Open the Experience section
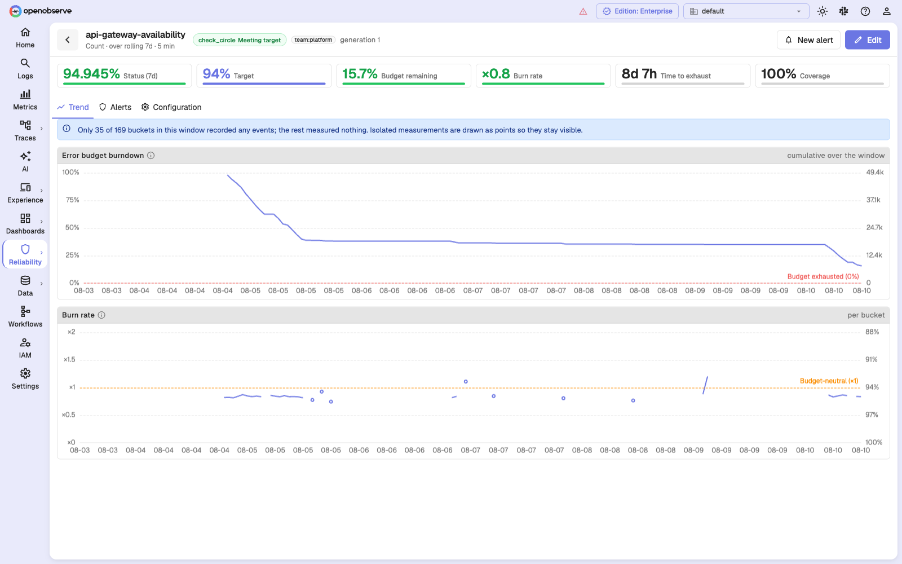The image size is (902, 564). [x=25, y=193]
